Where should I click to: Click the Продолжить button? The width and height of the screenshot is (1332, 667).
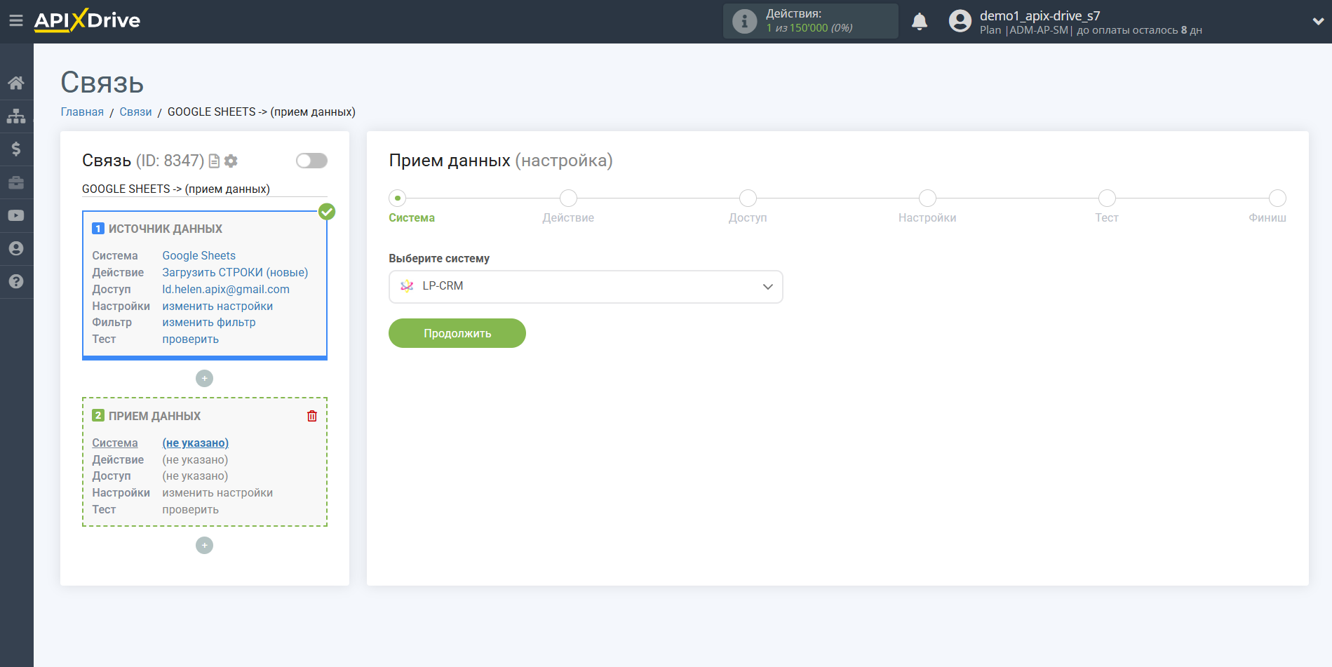(x=457, y=333)
